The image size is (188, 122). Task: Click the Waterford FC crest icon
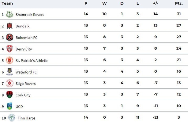point(9,72)
